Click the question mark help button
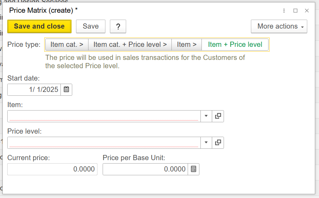 [x=118, y=27]
